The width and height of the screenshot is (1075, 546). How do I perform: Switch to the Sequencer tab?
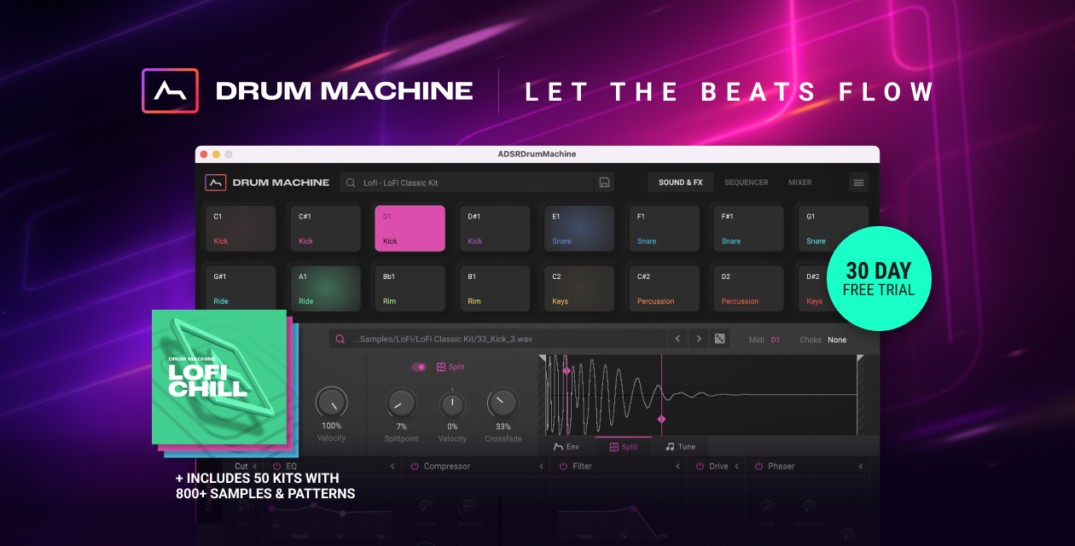pos(747,183)
